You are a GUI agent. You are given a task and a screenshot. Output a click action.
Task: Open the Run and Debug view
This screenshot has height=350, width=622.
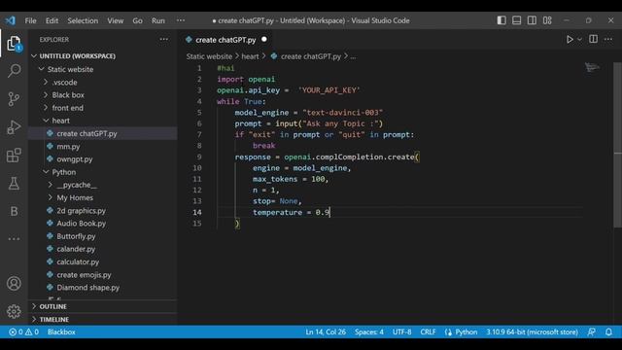tap(14, 127)
